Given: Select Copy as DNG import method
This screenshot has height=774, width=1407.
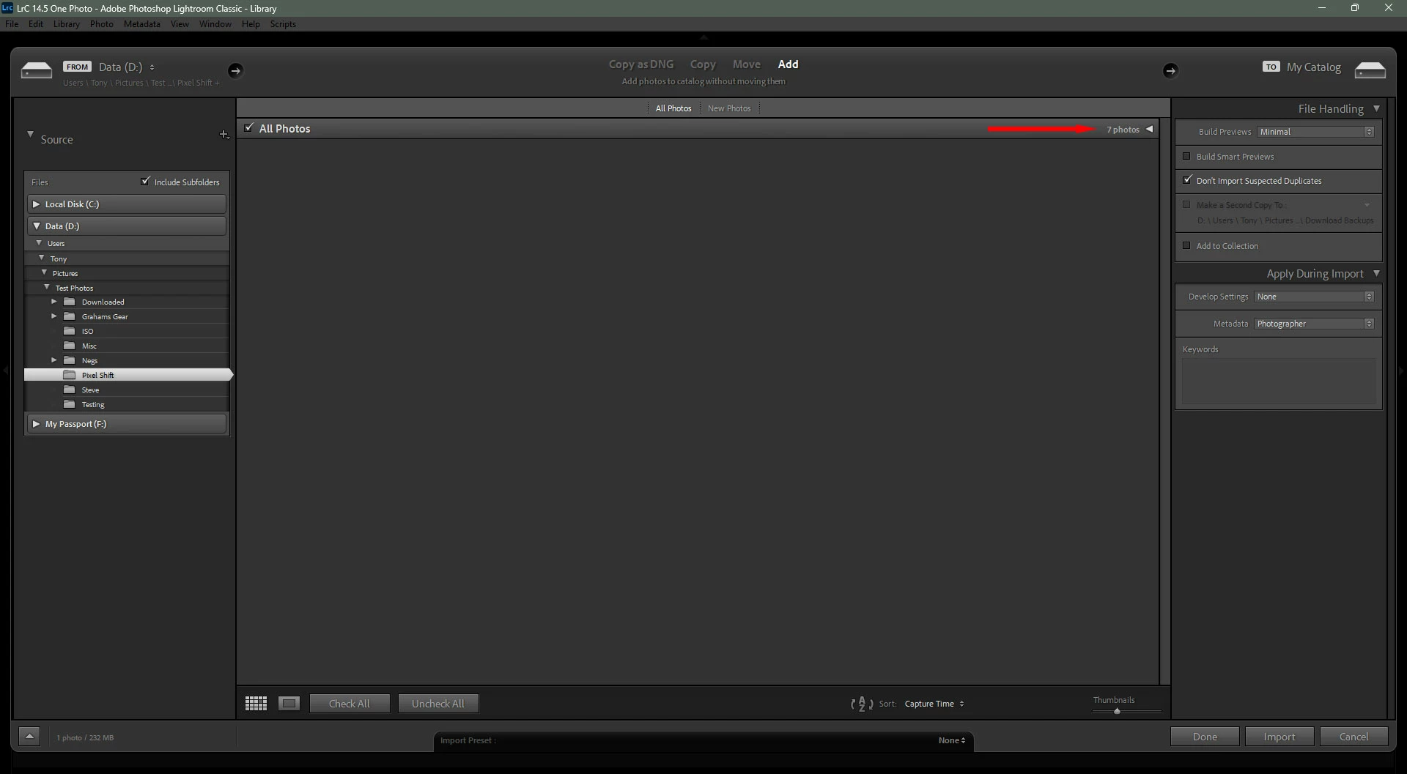Looking at the screenshot, I should (x=640, y=64).
